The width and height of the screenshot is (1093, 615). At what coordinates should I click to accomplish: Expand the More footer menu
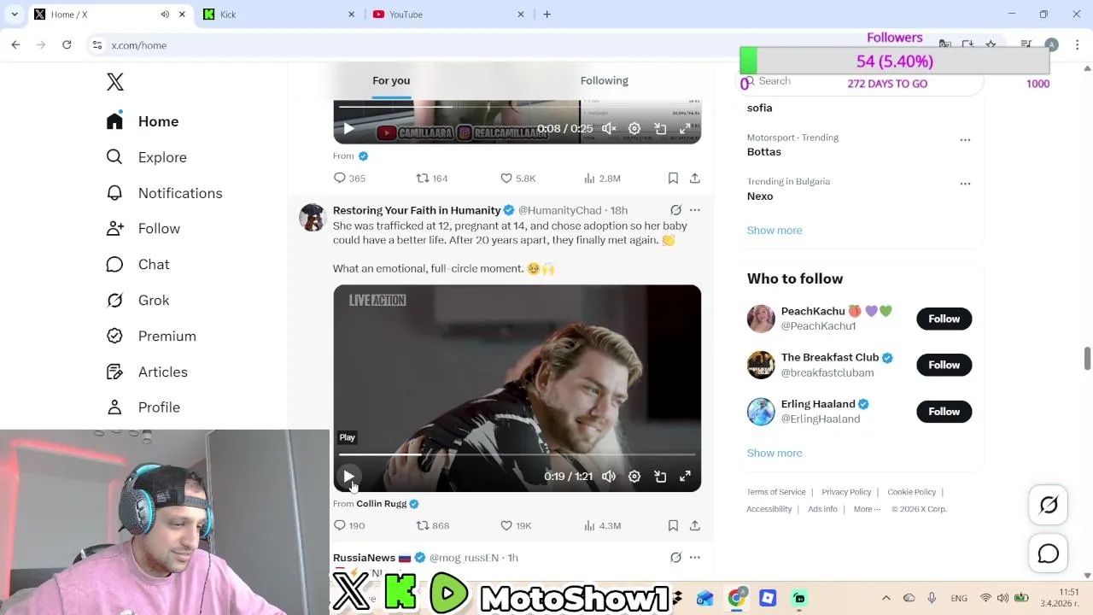click(867, 509)
